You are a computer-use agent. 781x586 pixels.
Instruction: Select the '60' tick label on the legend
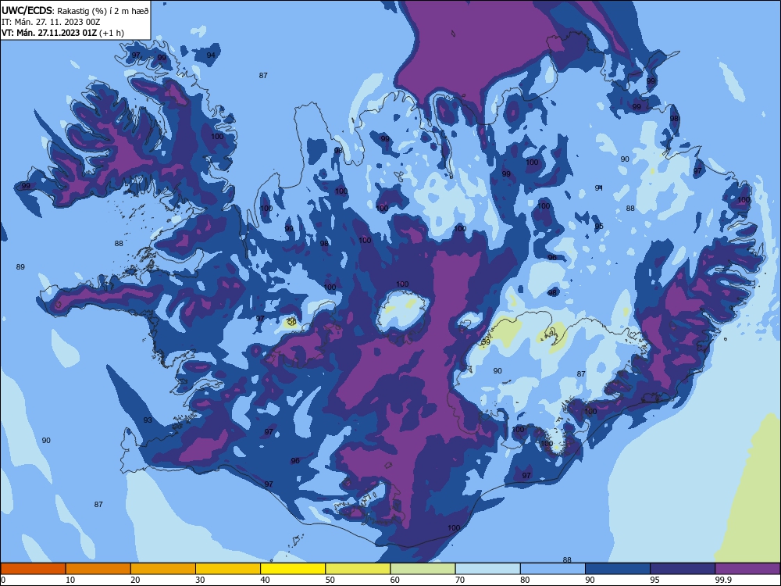[395, 580]
